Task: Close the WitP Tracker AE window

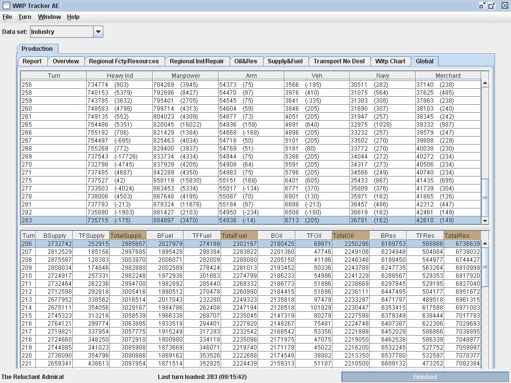Action: 505,5
